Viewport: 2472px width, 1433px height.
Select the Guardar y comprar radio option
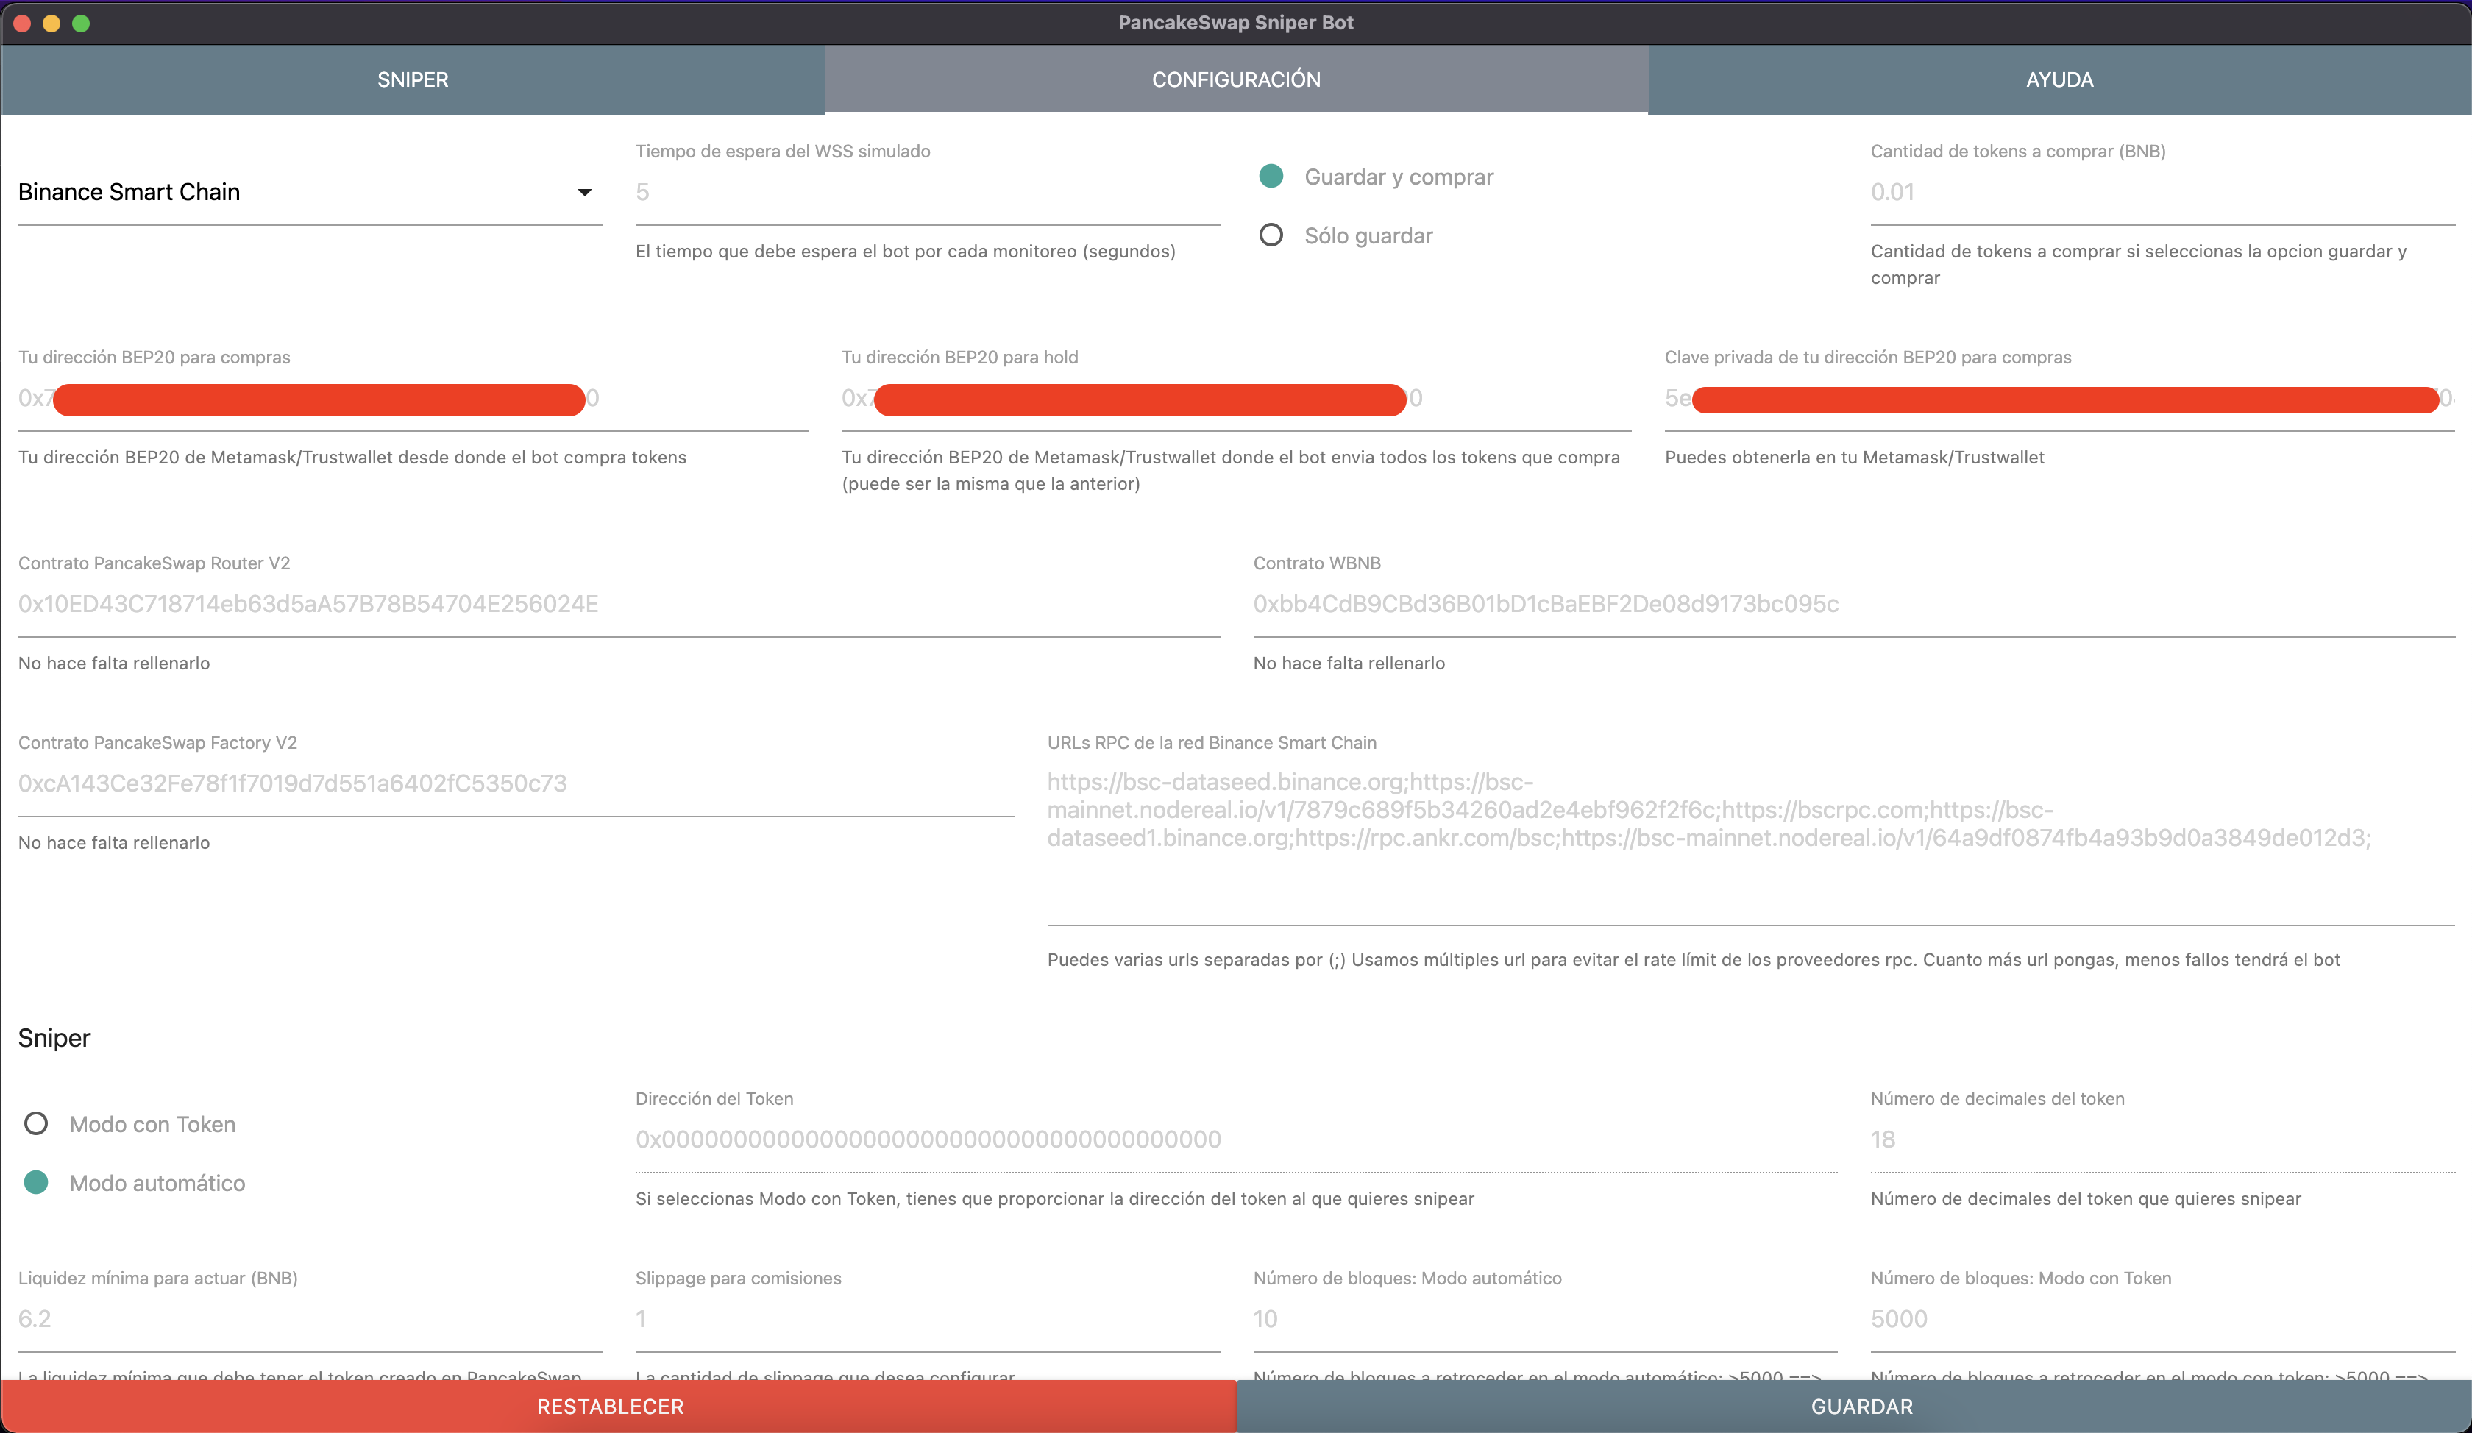[1271, 177]
